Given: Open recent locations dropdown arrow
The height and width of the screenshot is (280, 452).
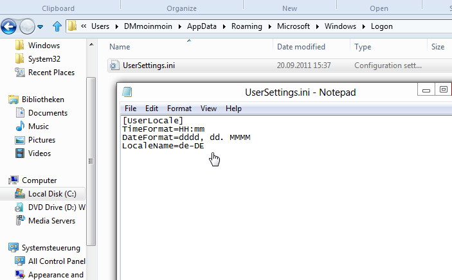Looking at the screenshot, I should (x=41, y=27).
